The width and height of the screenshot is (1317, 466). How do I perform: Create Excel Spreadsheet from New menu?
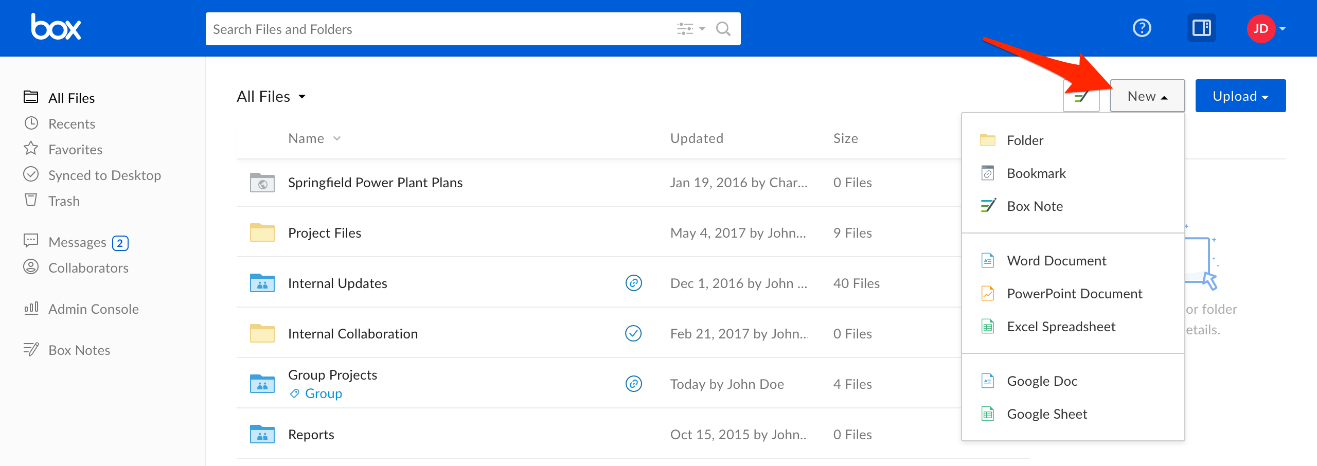click(1061, 327)
